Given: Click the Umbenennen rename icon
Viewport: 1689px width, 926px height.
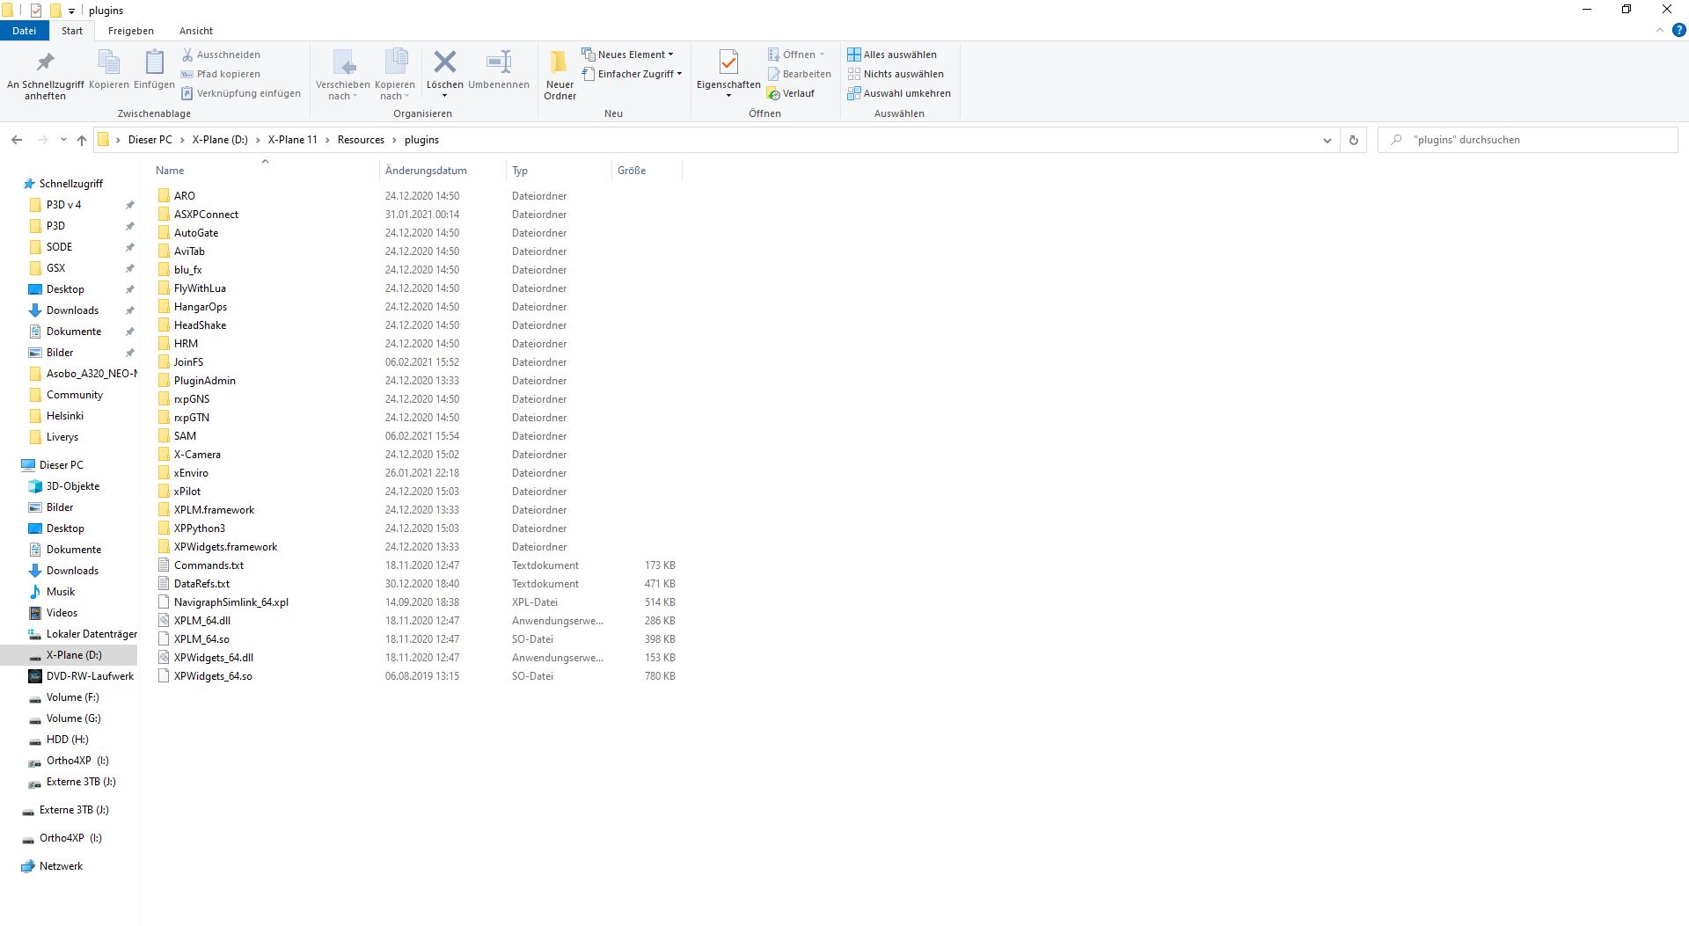Looking at the screenshot, I should (x=499, y=63).
